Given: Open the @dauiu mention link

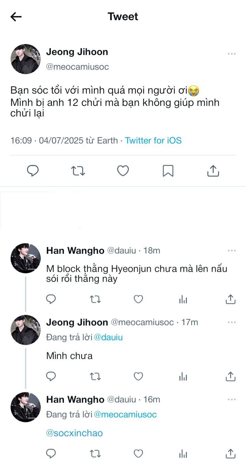Looking at the screenshot, I should point(108,338).
